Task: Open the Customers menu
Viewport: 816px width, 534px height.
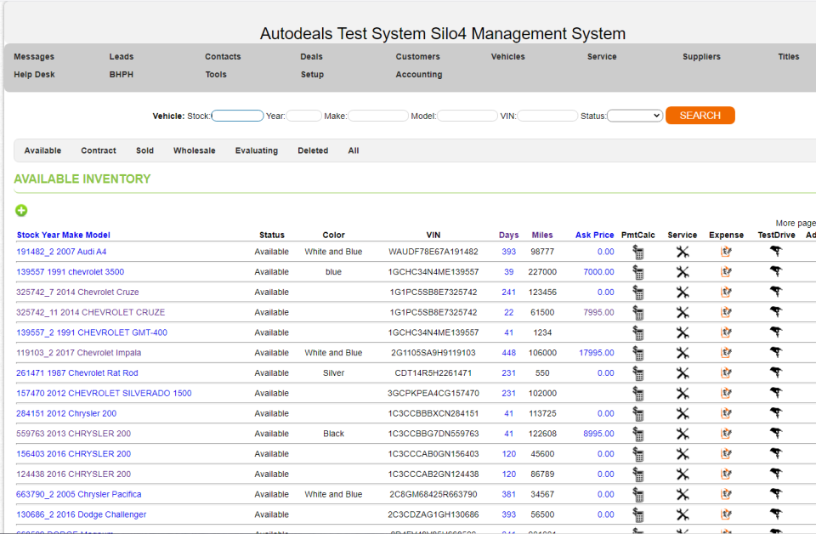Action: point(417,57)
